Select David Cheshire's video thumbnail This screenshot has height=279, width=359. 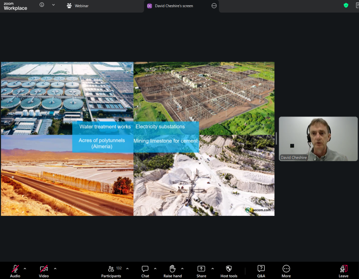(x=318, y=139)
